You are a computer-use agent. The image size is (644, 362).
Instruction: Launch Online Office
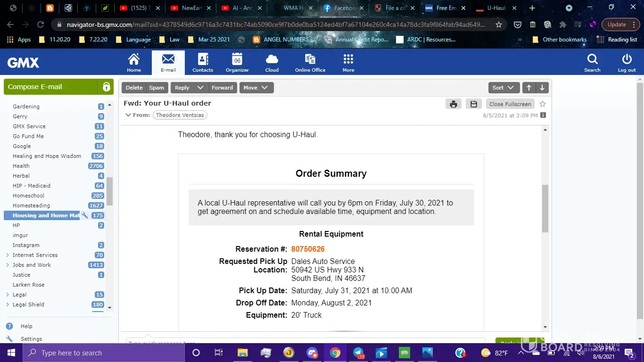[310, 63]
